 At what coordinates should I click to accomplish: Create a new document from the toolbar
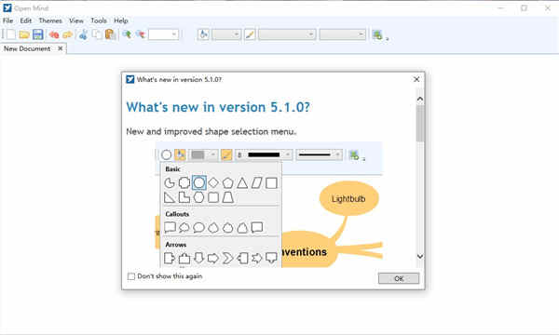pos(11,34)
